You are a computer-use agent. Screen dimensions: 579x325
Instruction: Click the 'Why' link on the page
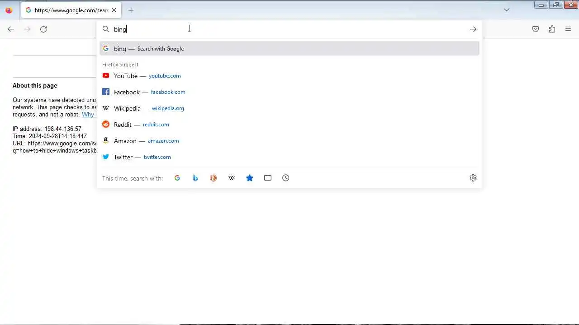tap(89, 115)
